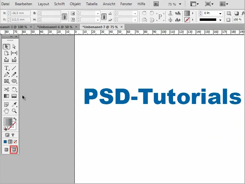Viewport: 245px width, 184px height.
Task: Click the drop shadow effect icon
Action: coord(236,13)
